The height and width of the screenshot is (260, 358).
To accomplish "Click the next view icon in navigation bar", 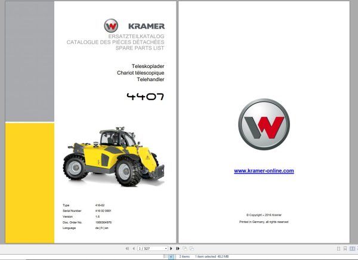I will click(x=192, y=248).
